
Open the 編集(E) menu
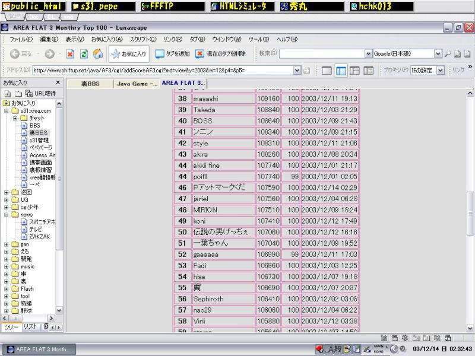tap(49, 39)
